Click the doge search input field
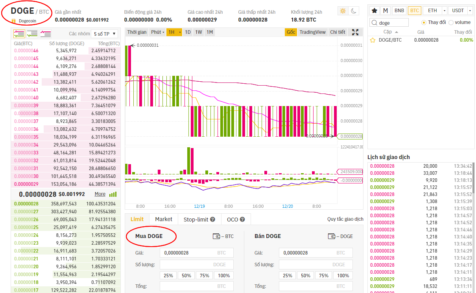The image size is (476, 293). pyautogui.click(x=389, y=22)
